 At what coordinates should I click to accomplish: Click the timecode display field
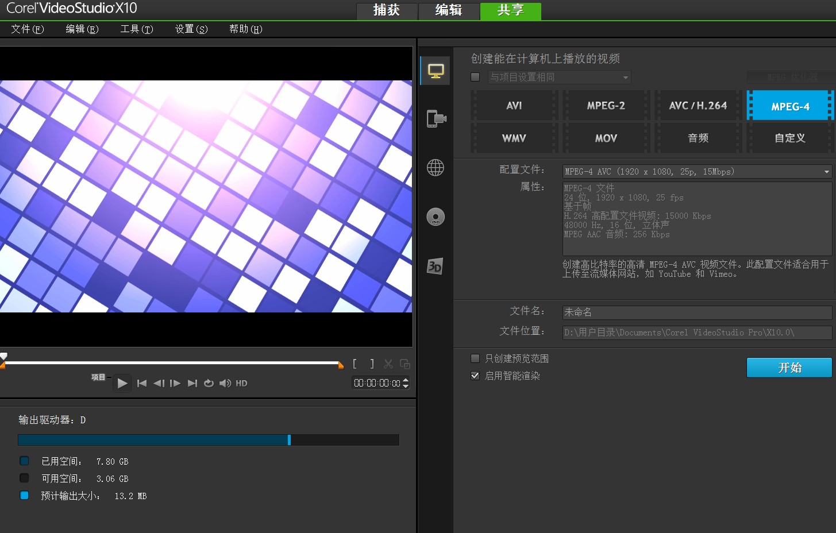377,383
